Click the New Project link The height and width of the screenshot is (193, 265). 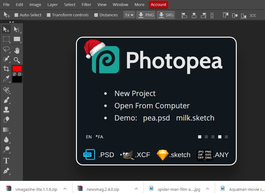click(x=135, y=94)
